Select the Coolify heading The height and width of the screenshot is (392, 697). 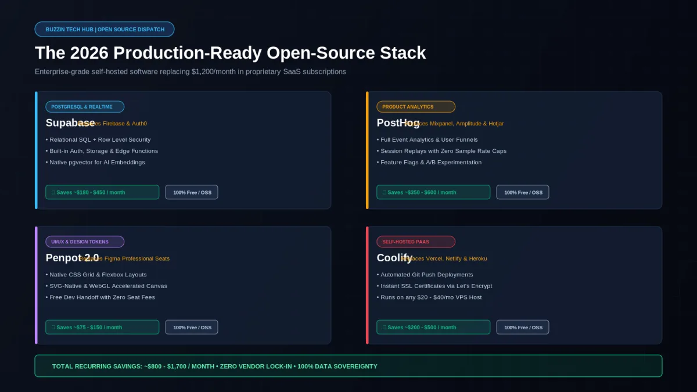[395, 258]
